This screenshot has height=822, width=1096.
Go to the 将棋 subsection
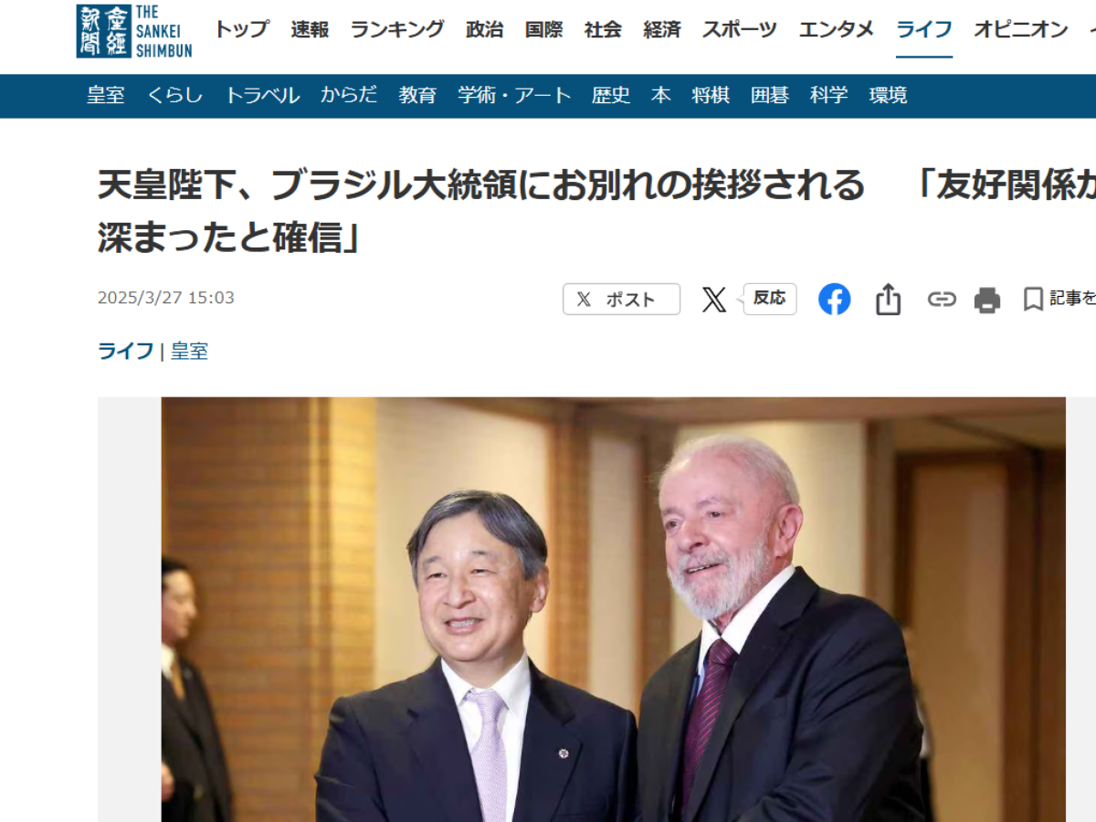(x=711, y=95)
